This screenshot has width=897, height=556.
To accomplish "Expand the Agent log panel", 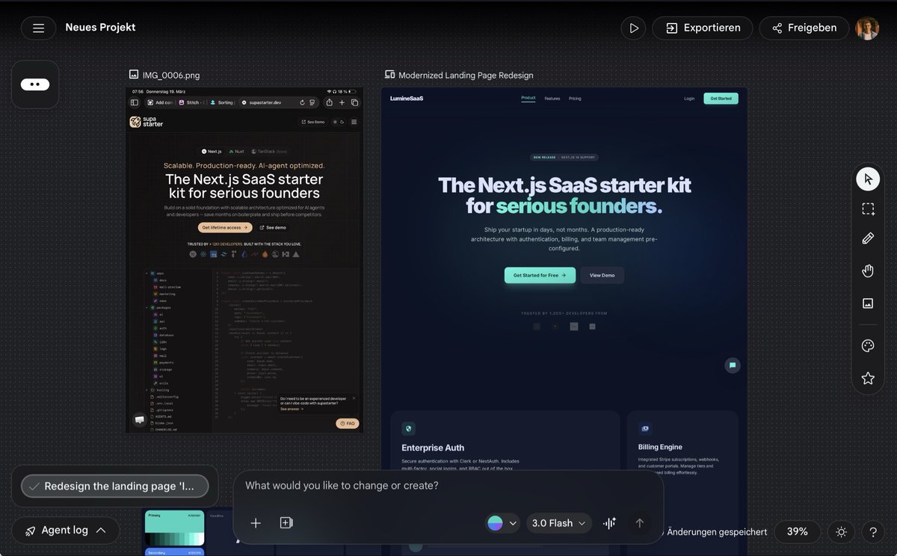I will pos(66,531).
